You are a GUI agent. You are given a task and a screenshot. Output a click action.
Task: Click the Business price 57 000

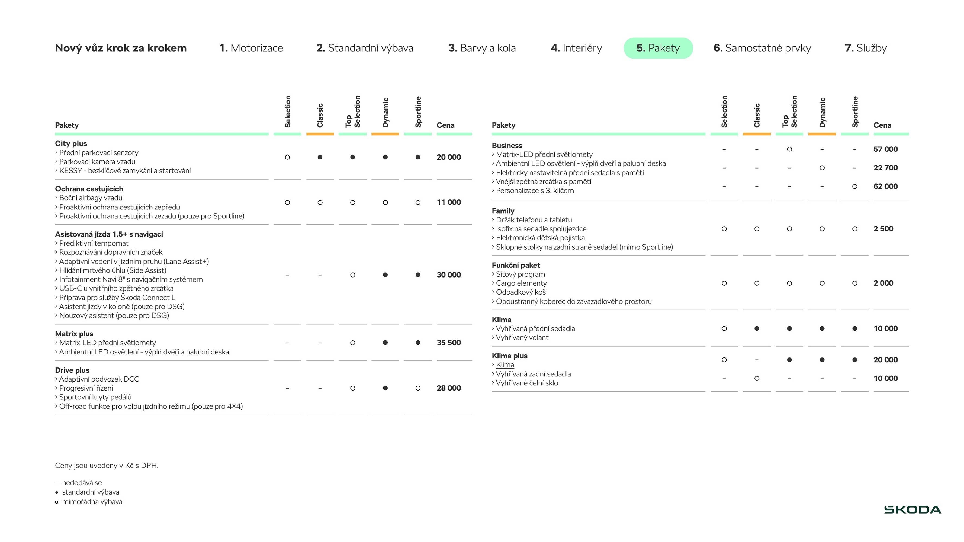[x=885, y=149]
